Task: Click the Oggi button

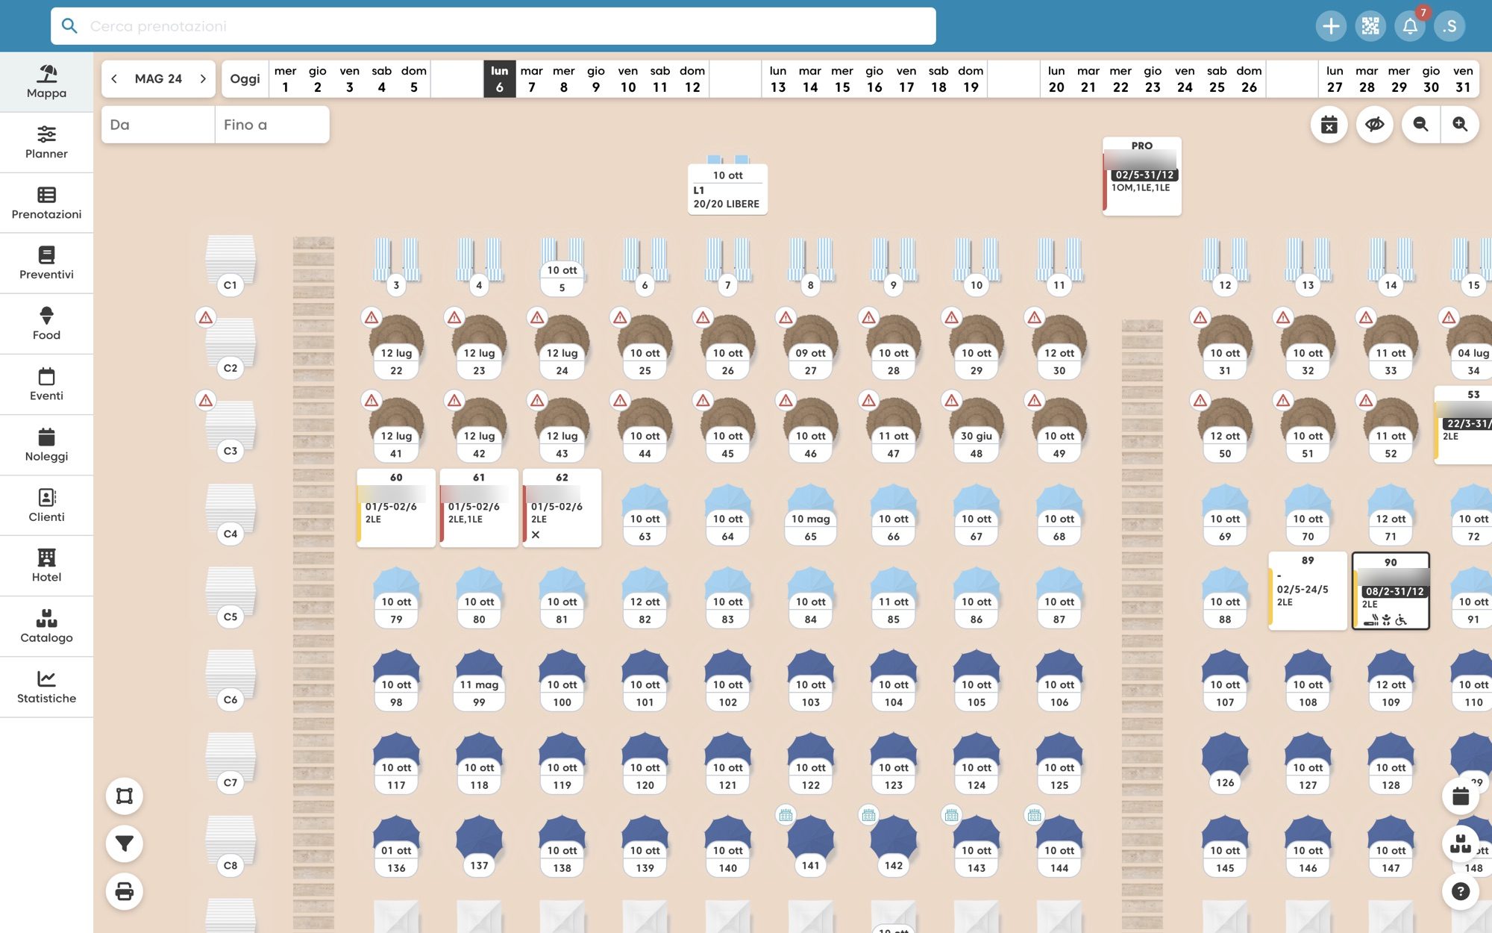Action: [x=245, y=78]
